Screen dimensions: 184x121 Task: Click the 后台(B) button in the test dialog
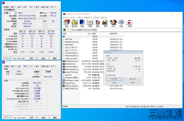tap(114, 79)
